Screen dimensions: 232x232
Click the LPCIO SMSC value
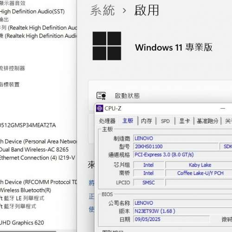148,182
